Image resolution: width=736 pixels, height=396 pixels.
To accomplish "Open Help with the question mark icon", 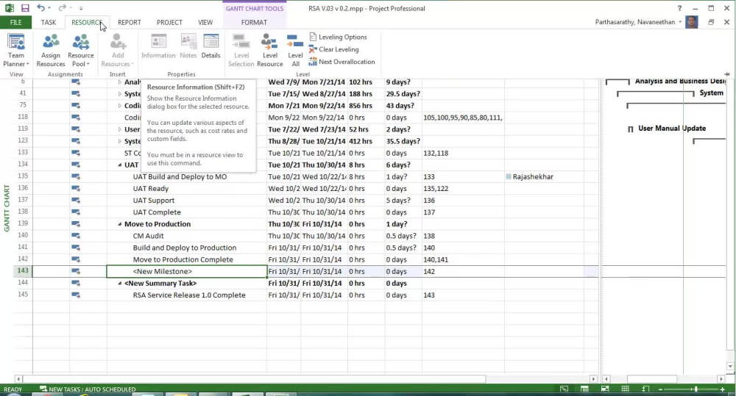I will tap(679, 8).
